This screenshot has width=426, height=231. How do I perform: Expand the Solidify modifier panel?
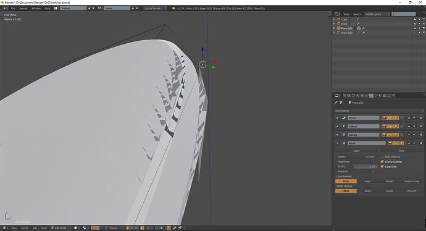click(338, 135)
